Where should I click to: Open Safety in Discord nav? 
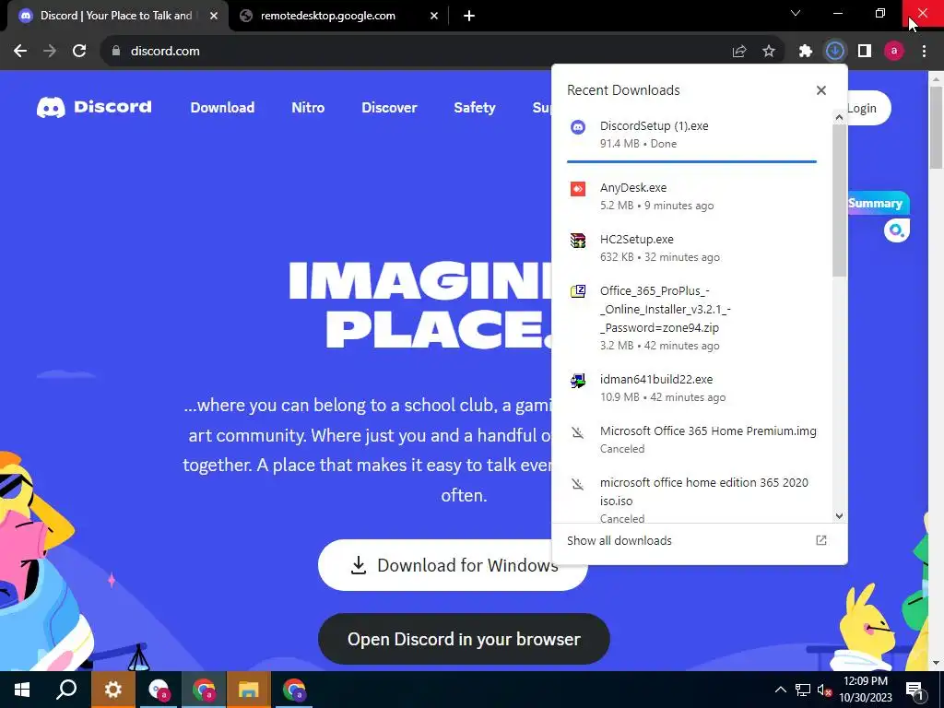[x=475, y=108]
